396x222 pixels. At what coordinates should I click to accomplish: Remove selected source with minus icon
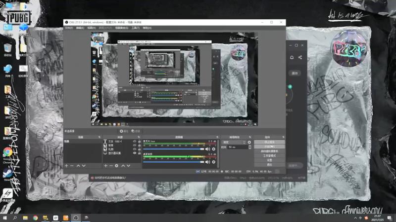pyautogui.click(x=111, y=166)
